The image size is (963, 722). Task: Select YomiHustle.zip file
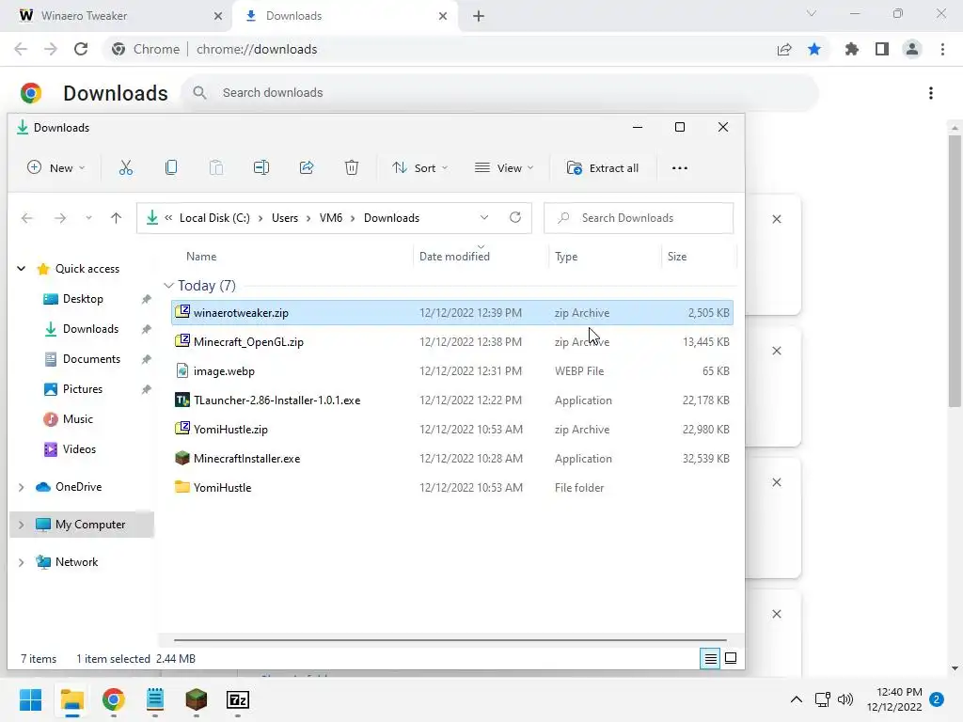452,429
